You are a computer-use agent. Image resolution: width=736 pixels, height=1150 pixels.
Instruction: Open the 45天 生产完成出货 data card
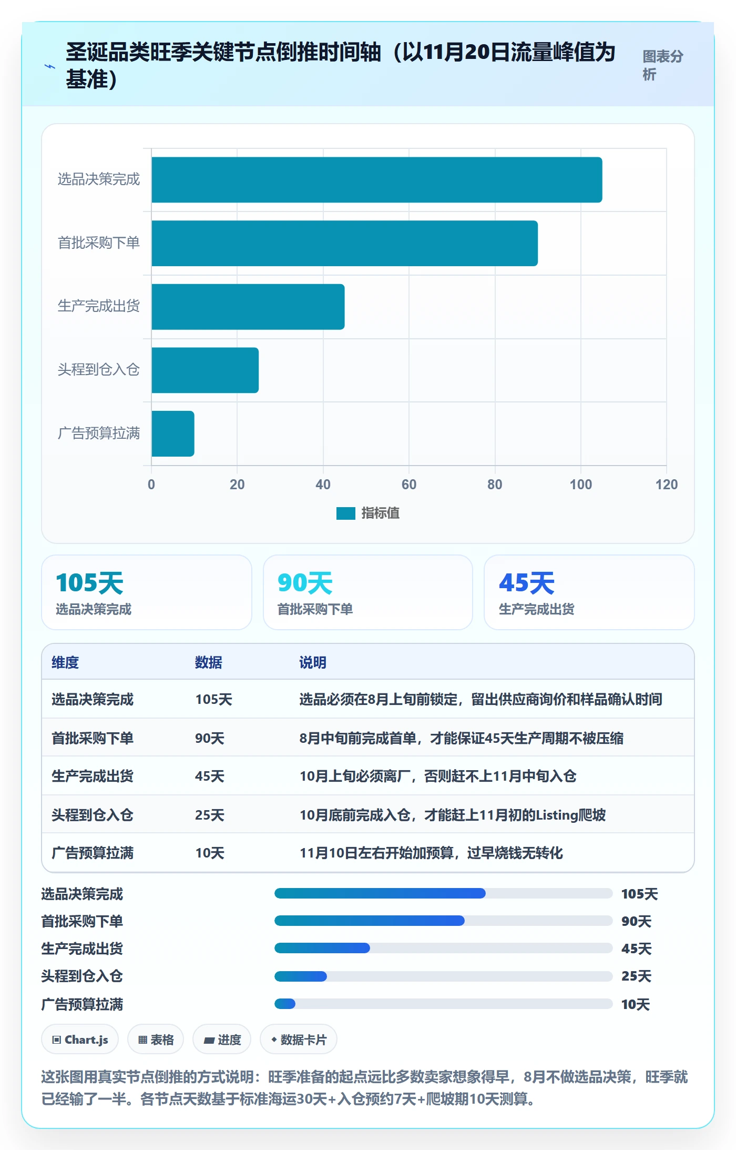point(589,592)
